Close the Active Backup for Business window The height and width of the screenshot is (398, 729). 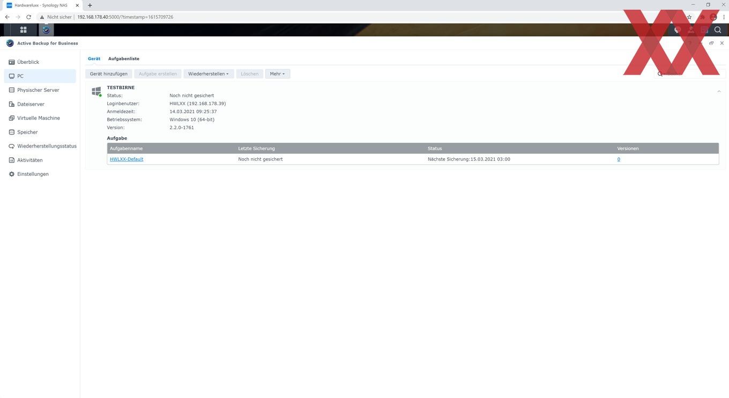click(722, 43)
